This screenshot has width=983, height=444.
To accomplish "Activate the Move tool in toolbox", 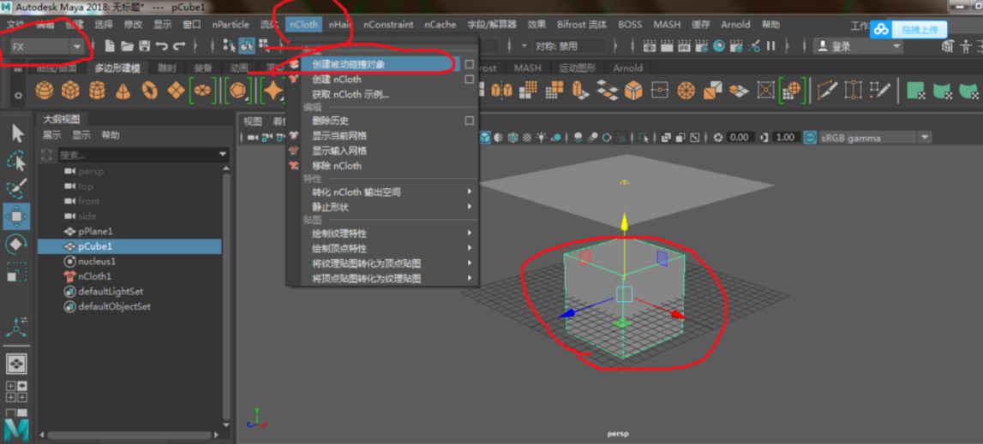I will tap(16, 216).
